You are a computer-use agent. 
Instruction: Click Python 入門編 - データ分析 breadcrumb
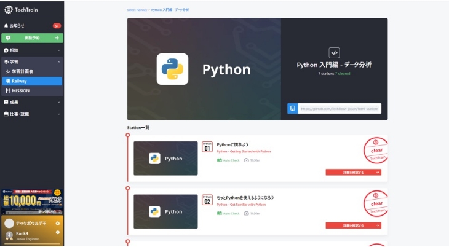click(170, 10)
